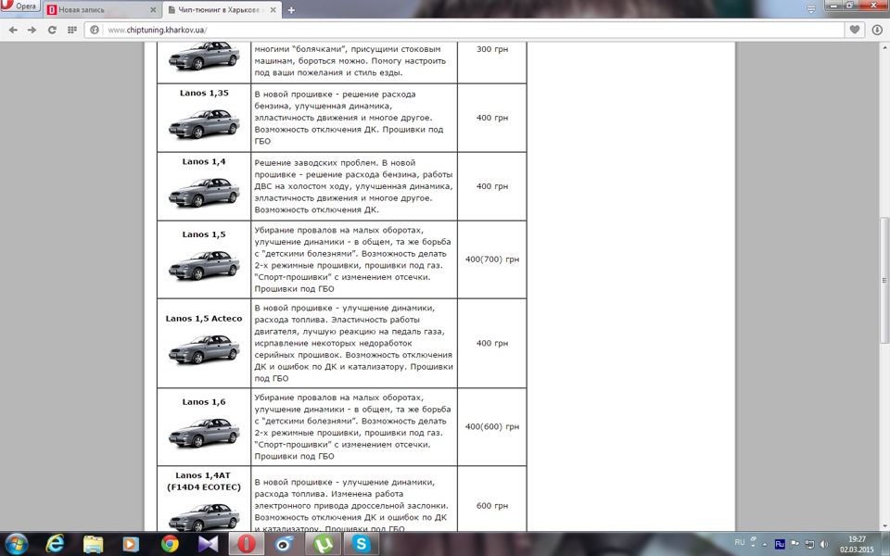The image size is (890, 556).
Task: Click the Lanos 1,5 car image
Action: click(x=204, y=264)
